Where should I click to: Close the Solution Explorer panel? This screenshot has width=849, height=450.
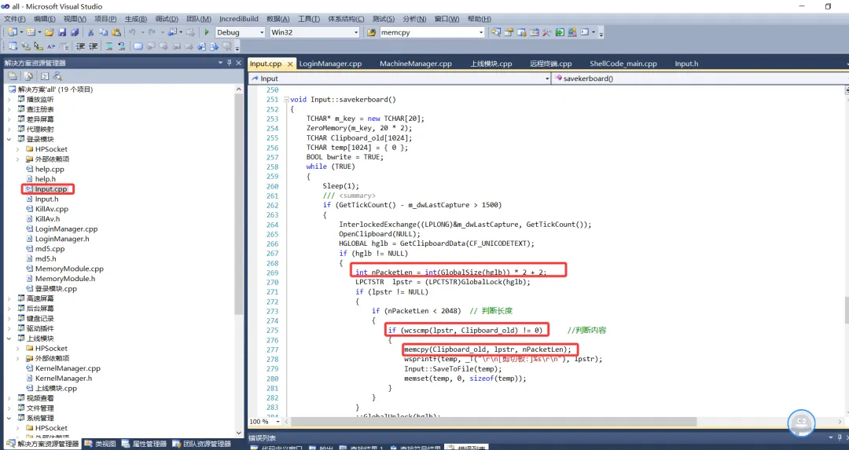[x=239, y=63]
